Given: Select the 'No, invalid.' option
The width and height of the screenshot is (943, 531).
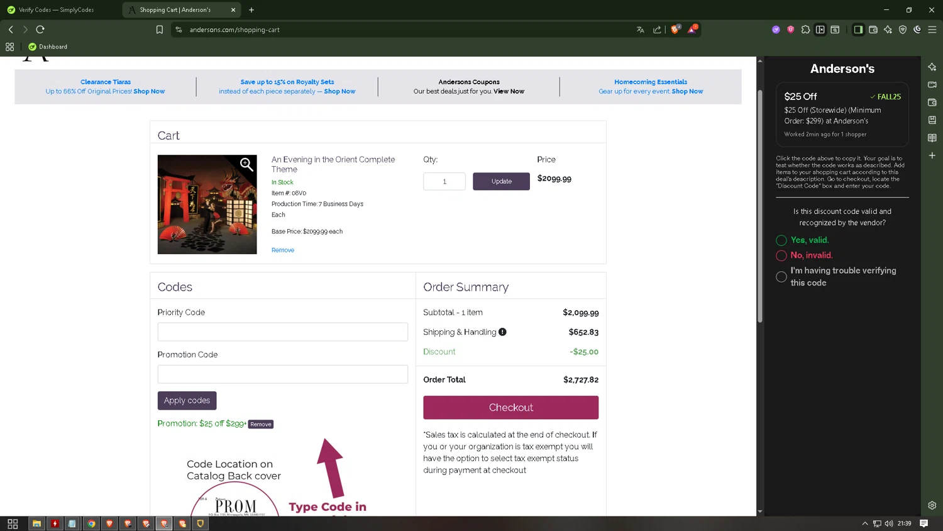Looking at the screenshot, I should [x=781, y=255].
